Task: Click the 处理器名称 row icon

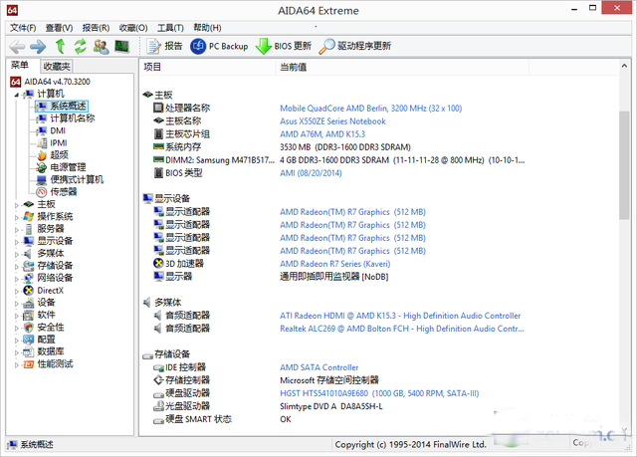Action: tap(158, 108)
